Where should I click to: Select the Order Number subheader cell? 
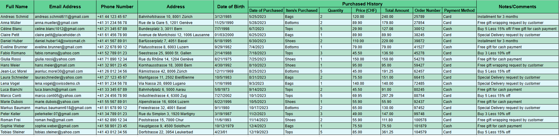tap(427, 10)
